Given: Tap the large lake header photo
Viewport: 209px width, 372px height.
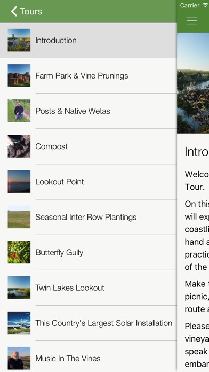Looking at the screenshot, I should click(193, 83).
